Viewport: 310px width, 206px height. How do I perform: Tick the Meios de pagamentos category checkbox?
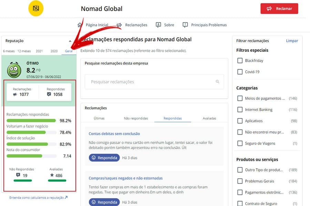coord(240,98)
